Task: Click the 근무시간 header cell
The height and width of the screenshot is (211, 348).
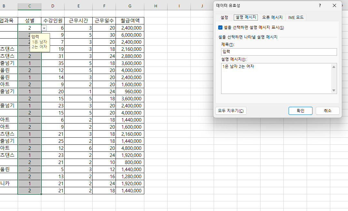Action: click(78, 21)
